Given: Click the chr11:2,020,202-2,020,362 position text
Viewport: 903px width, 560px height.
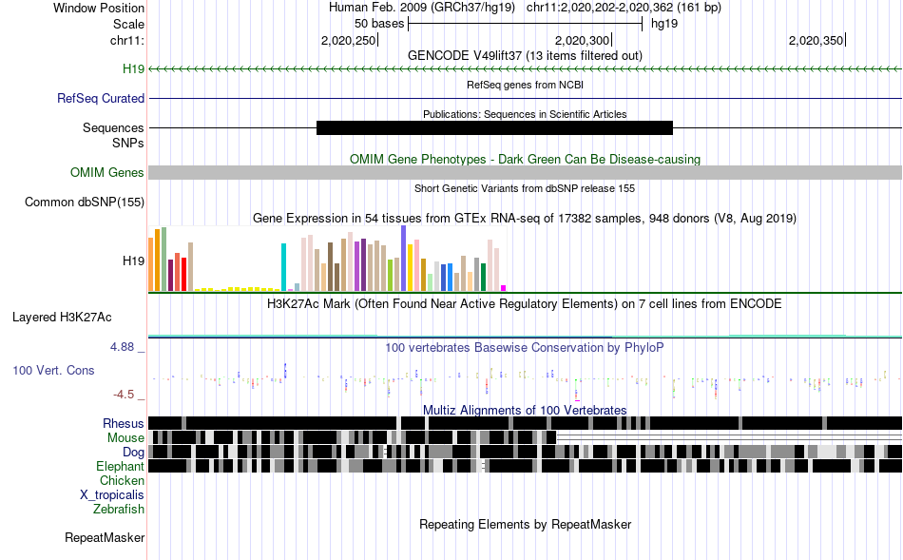Looking at the screenshot, I should [624, 8].
